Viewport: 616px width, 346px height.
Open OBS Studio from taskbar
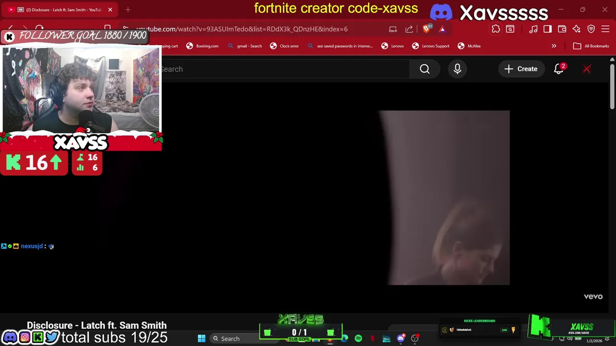point(415,338)
